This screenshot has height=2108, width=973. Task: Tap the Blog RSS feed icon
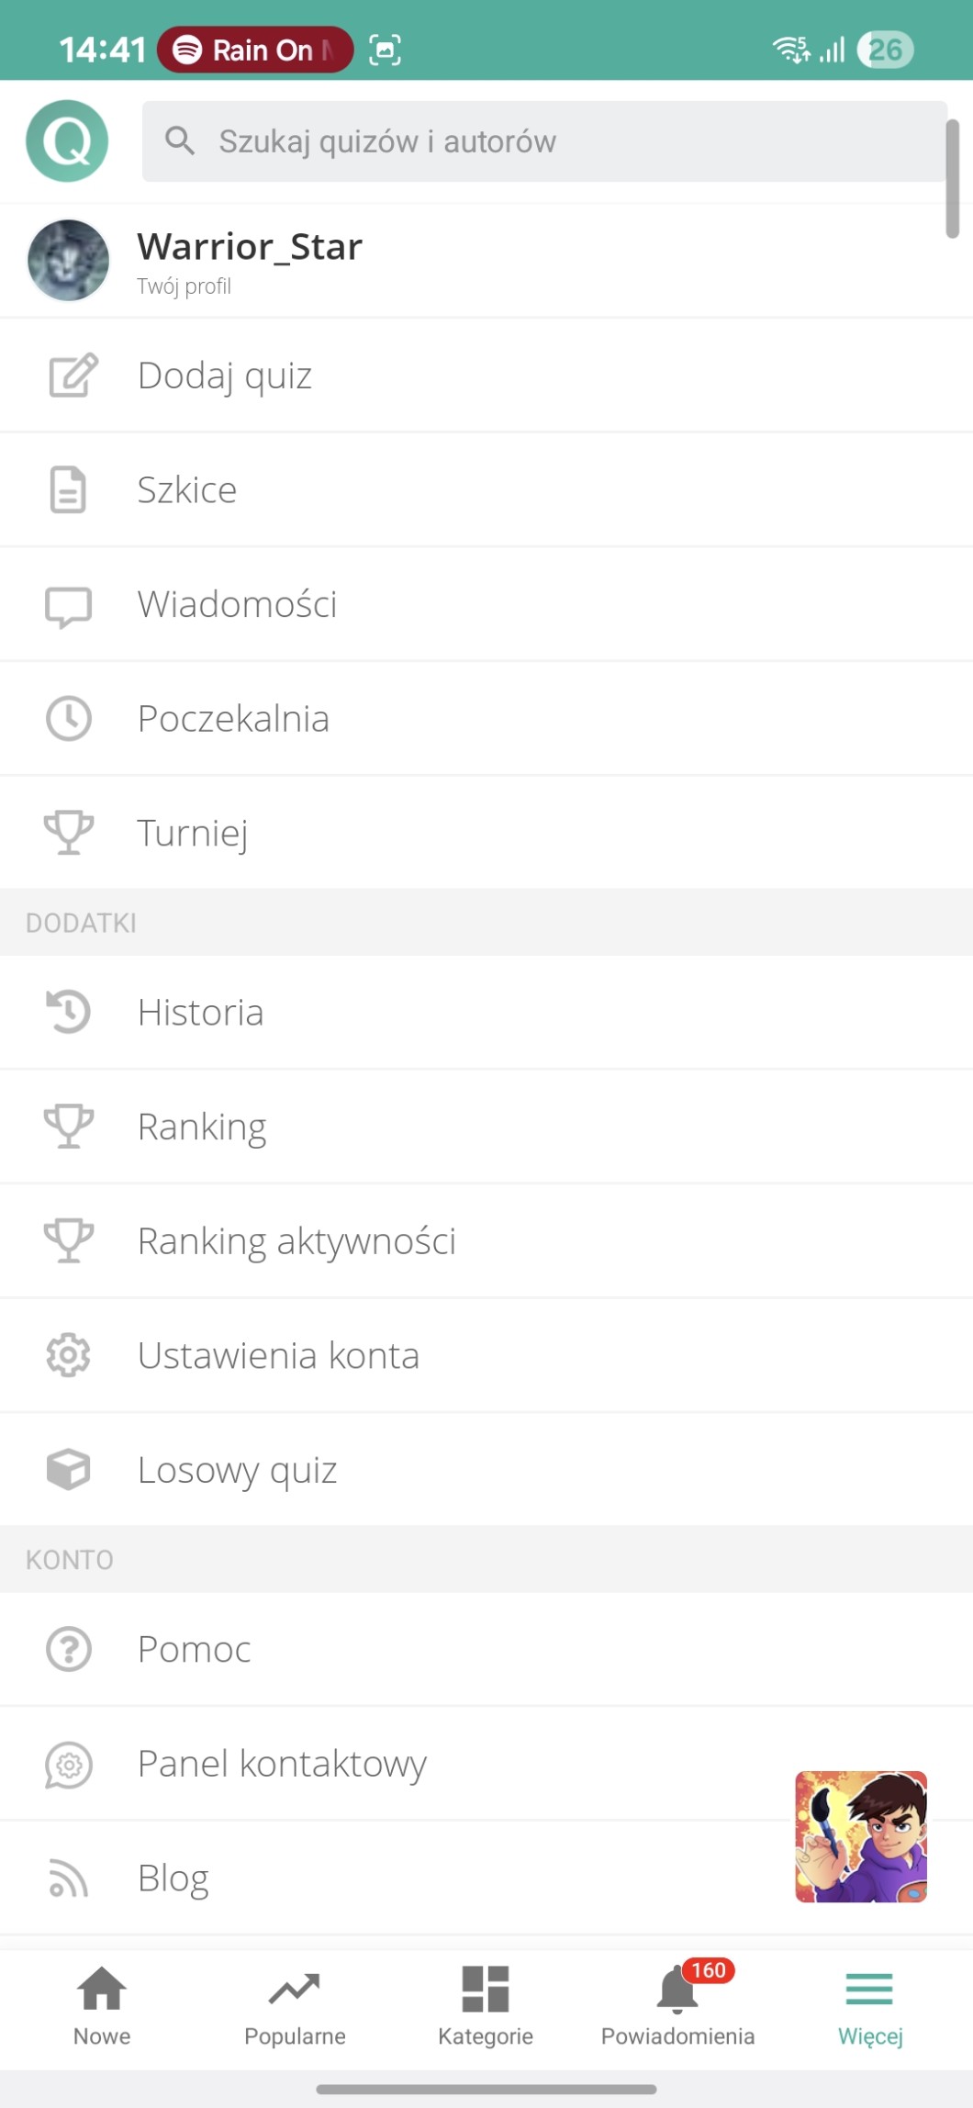(69, 1878)
